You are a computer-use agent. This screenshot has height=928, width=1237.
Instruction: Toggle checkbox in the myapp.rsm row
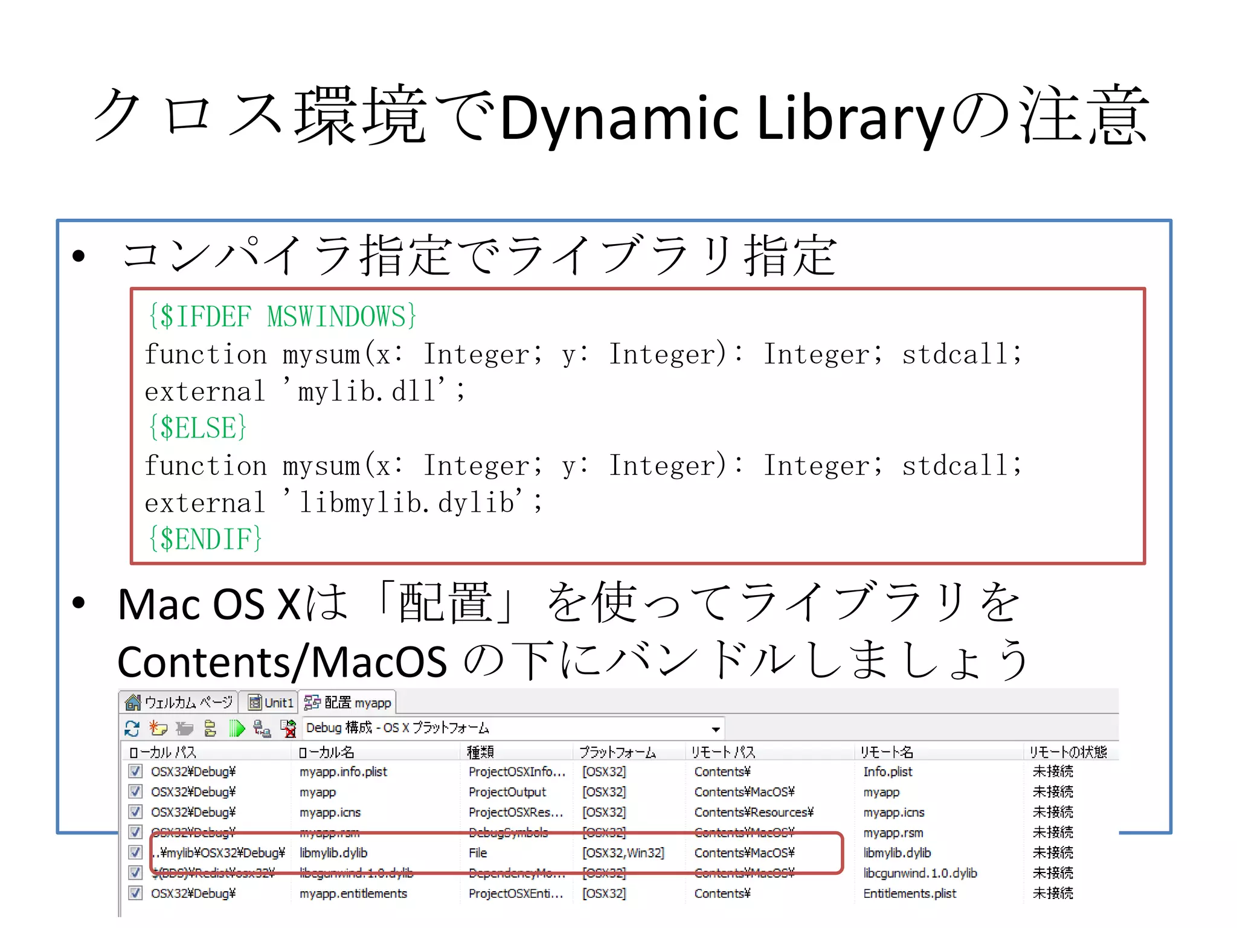pos(135,833)
